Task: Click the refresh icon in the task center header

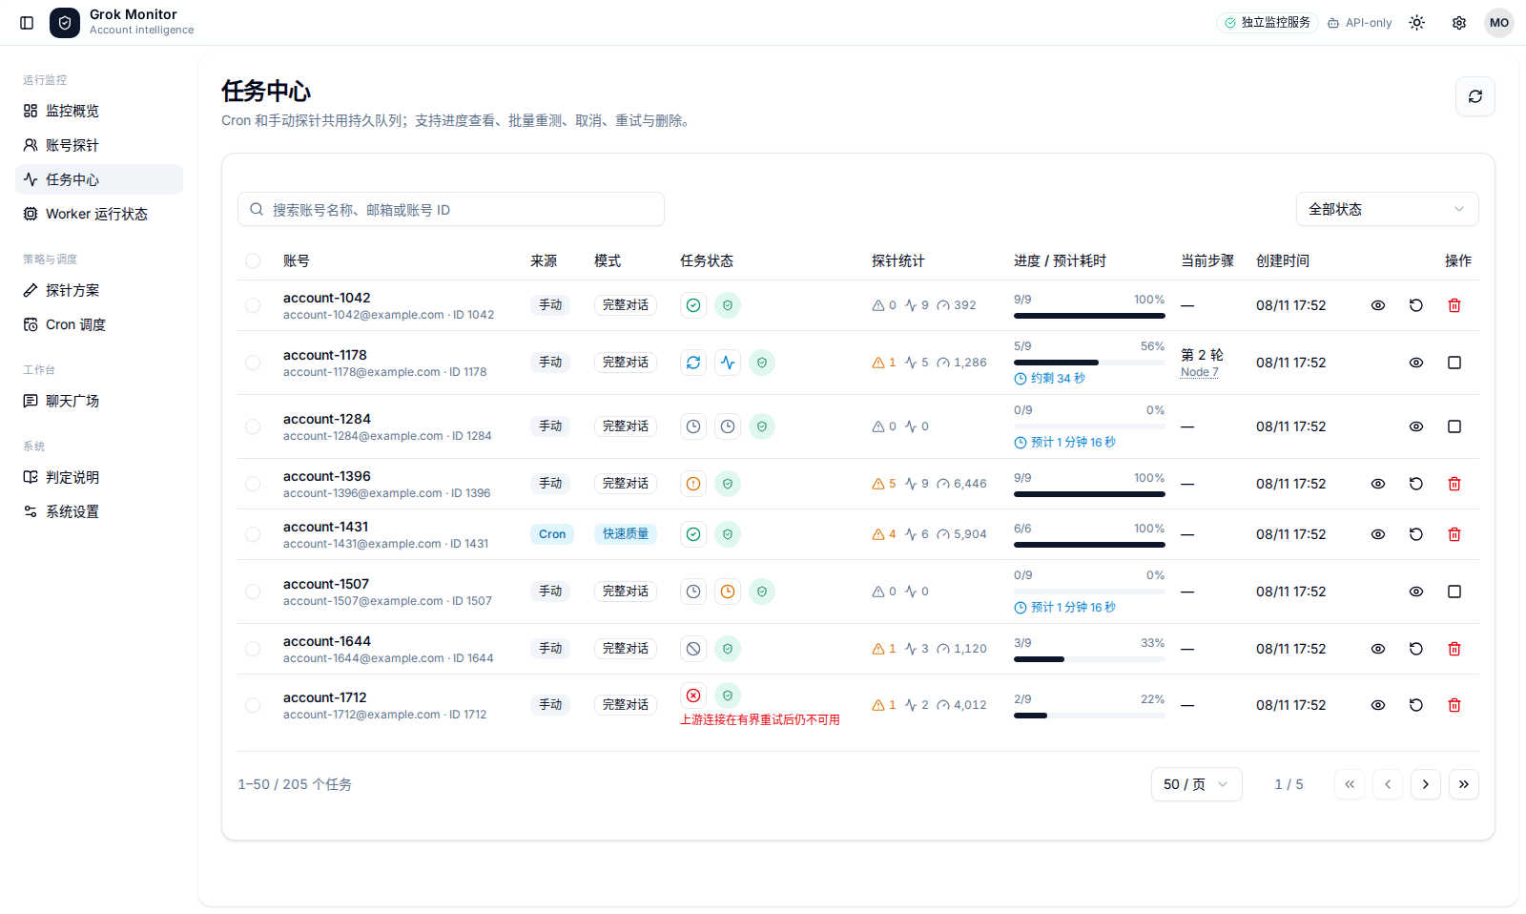Action: tap(1474, 96)
